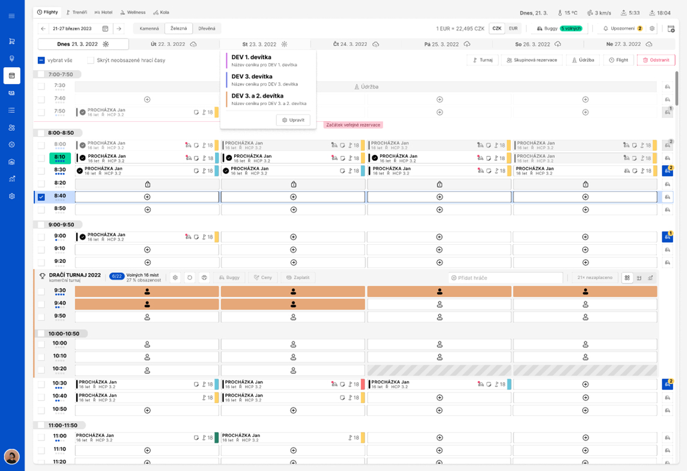The height and width of the screenshot is (471, 687).
Task: Select DEV 3. devítka from dropdown list
Action: (252, 77)
